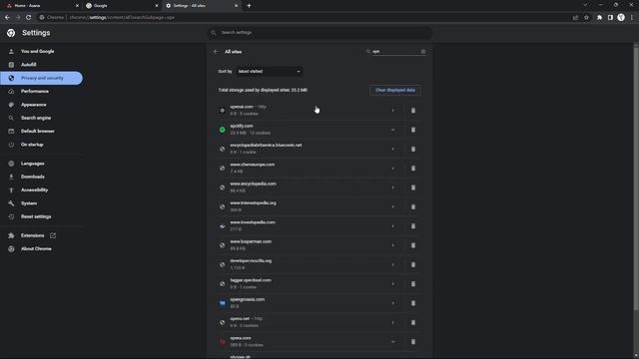Click Clear displayed data button

click(x=395, y=90)
